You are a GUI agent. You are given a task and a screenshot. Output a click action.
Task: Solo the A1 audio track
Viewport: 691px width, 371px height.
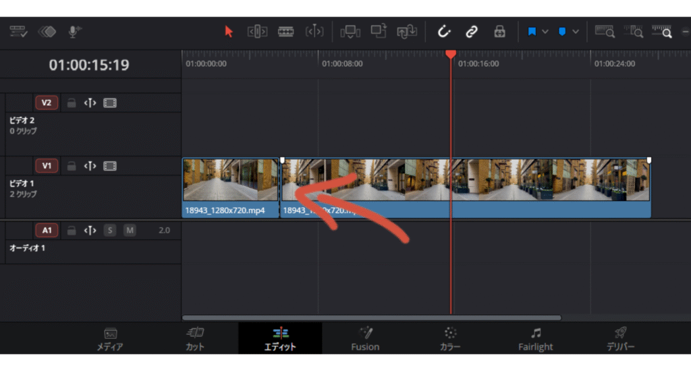(109, 231)
